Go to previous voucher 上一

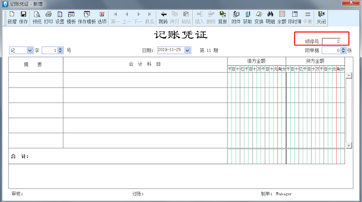coord(127,18)
